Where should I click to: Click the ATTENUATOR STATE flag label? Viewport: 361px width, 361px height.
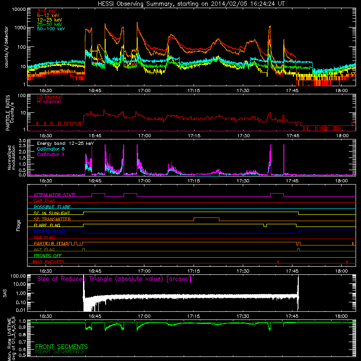point(55,195)
